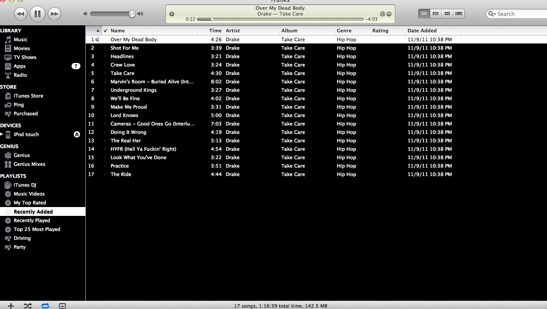Open the My Top Rated playlist
547x309 pixels.
click(x=30, y=203)
